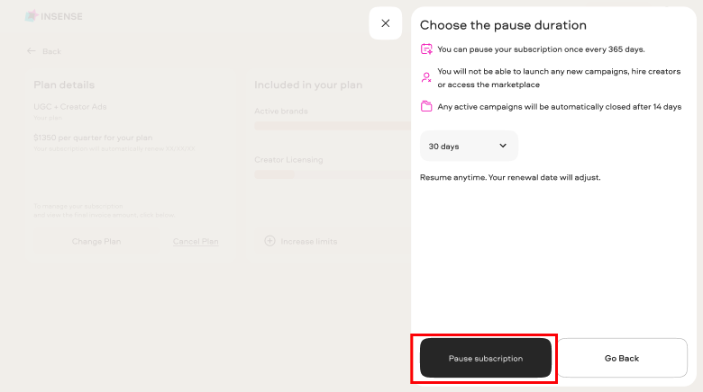Click the Plan details heading
The width and height of the screenshot is (703, 392).
click(x=64, y=85)
